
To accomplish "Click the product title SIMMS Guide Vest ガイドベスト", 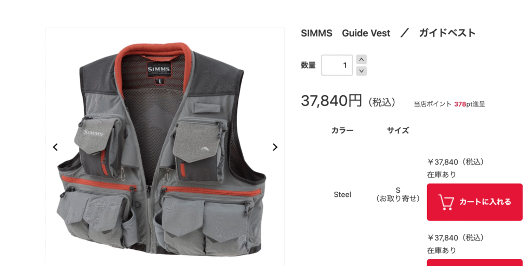I will 388,33.
